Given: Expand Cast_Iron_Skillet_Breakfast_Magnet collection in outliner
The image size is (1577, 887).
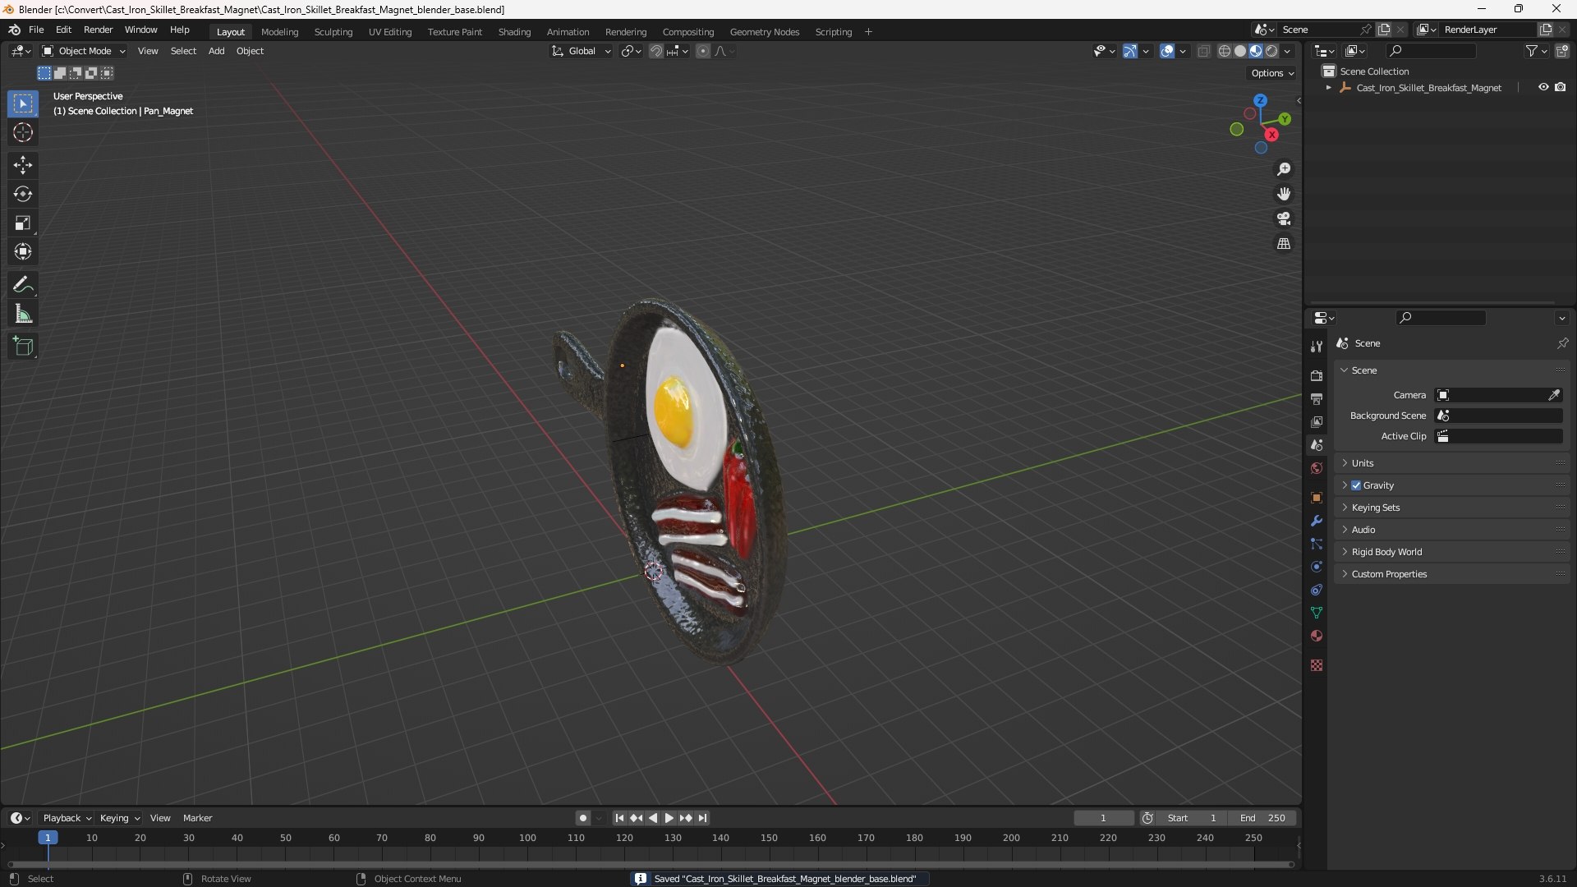Looking at the screenshot, I should (x=1329, y=87).
